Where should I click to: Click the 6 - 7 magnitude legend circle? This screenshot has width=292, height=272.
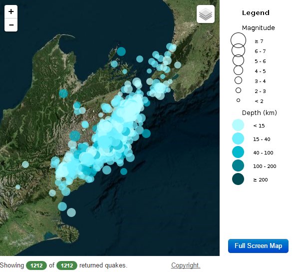point(238,50)
